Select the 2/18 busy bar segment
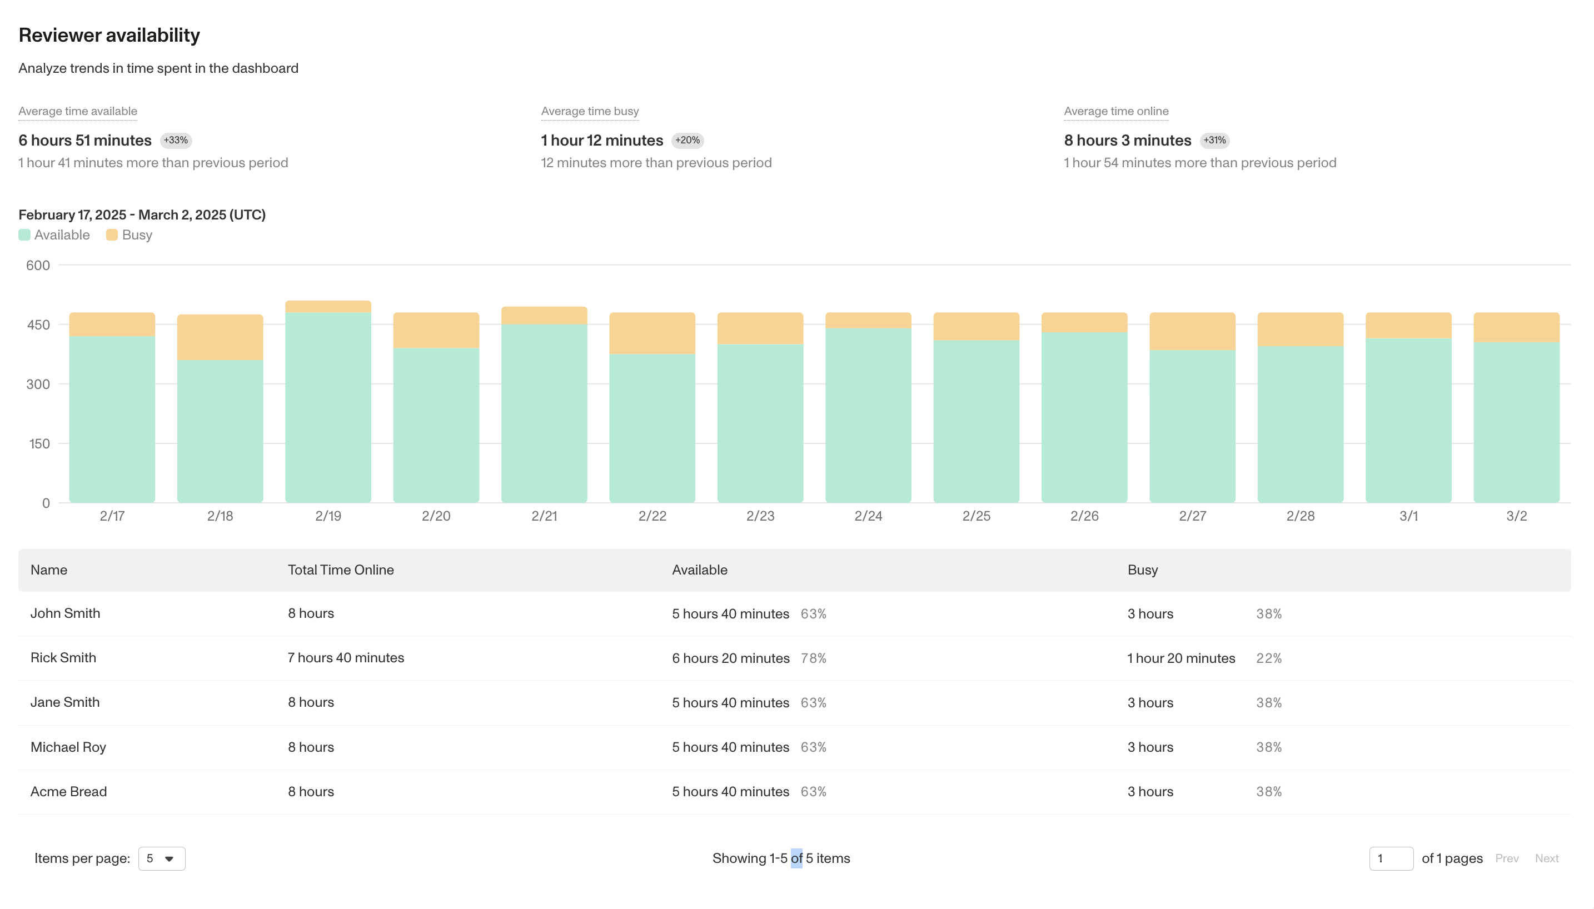This screenshot has height=909, width=1594. click(220, 337)
